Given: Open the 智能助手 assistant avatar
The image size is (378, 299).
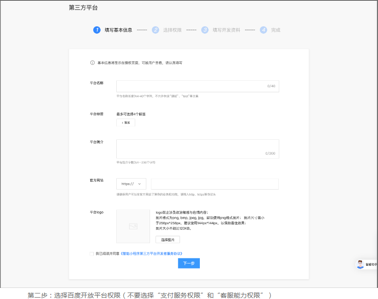Looking at the screenshot, I should pos(360,264).
